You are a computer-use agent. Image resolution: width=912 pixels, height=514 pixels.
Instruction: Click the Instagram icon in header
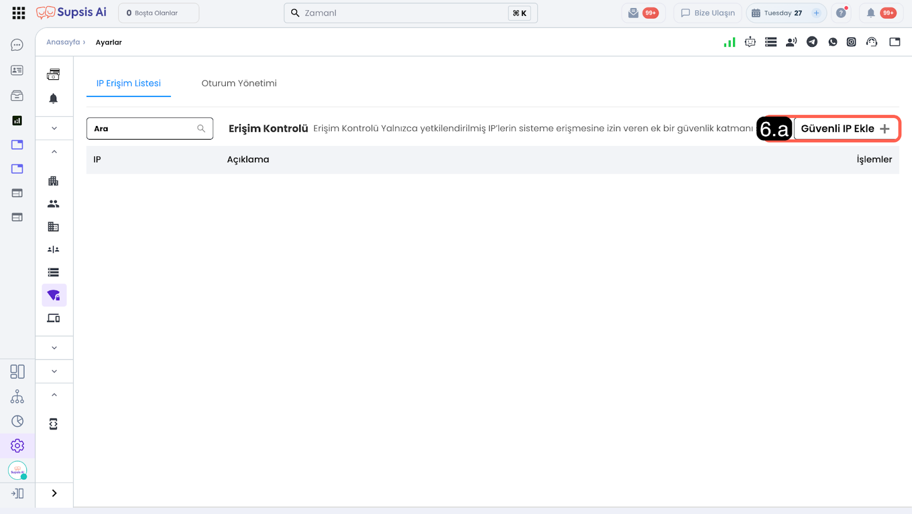point(851,42)
